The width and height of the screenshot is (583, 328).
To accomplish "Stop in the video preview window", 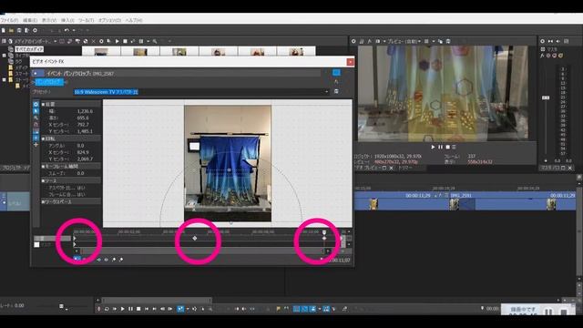I will [x=447, y=148].
